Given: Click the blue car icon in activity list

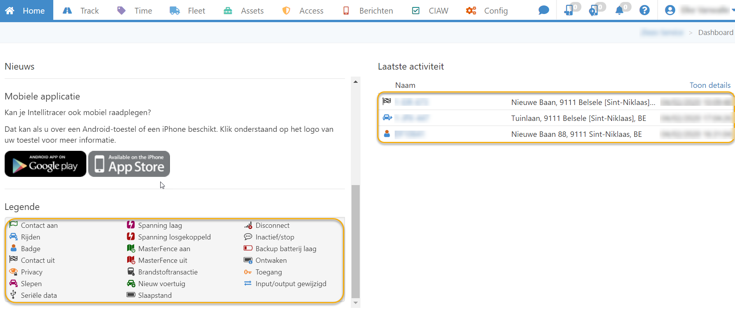Looking at the screenshot, I should (387, 117).
